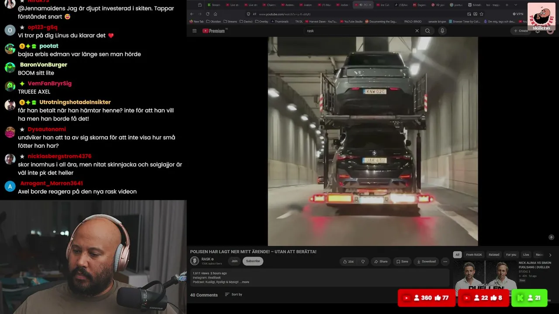Viewport: 559px width, 314px height.
Task: Go back in browser history
Action: (192, 14)
